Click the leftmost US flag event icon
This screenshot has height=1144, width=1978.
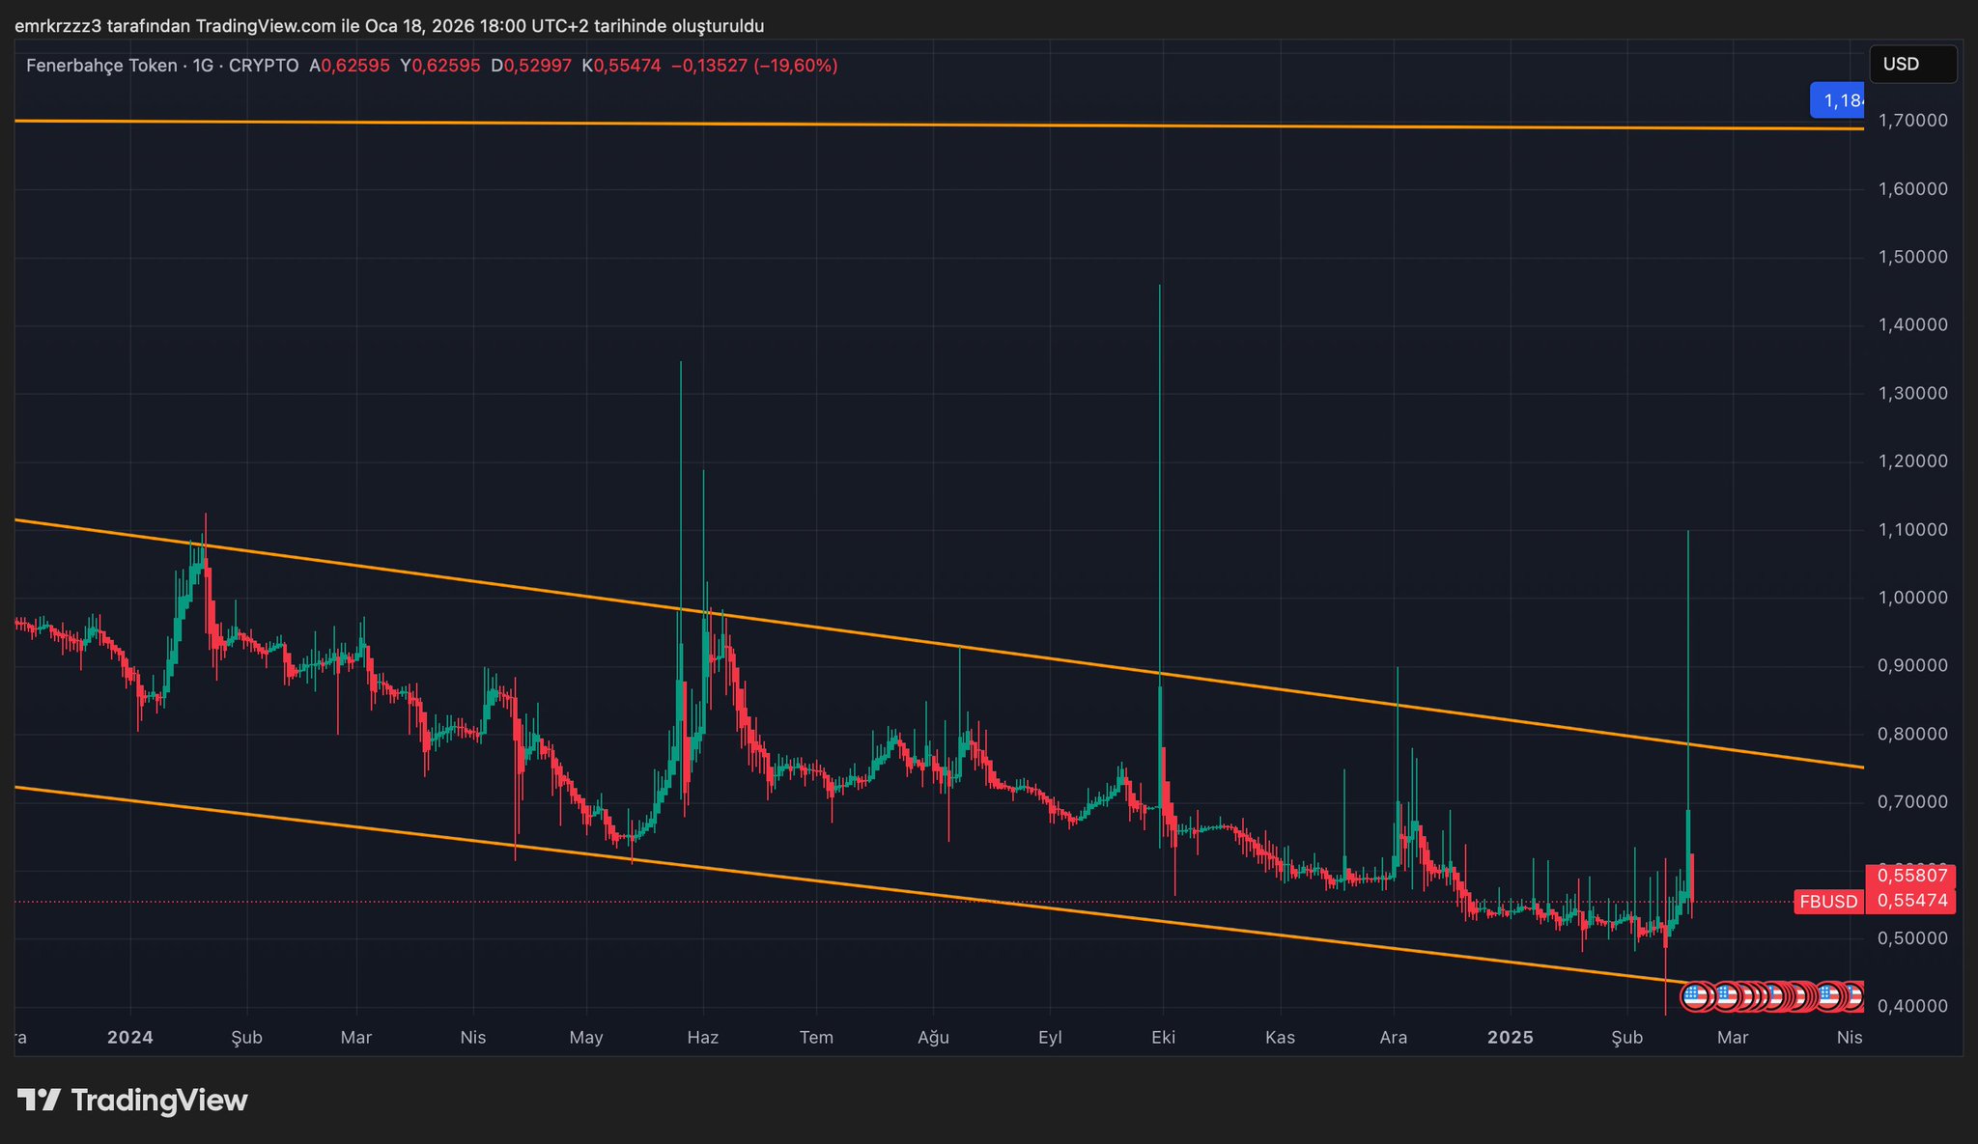[1695, 996]
